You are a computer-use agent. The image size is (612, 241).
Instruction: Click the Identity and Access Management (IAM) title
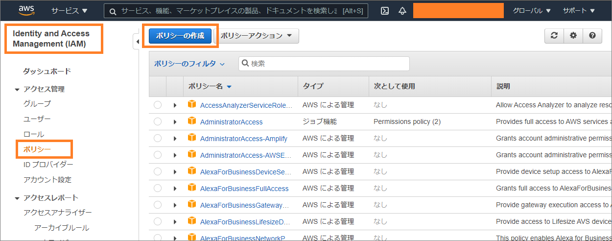pos(51,39)
